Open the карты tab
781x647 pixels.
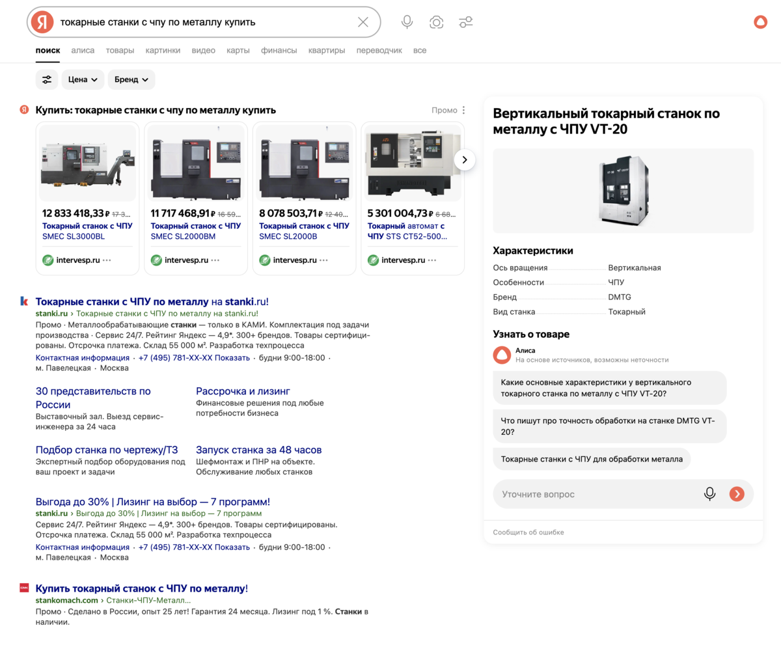coord(238,50)
